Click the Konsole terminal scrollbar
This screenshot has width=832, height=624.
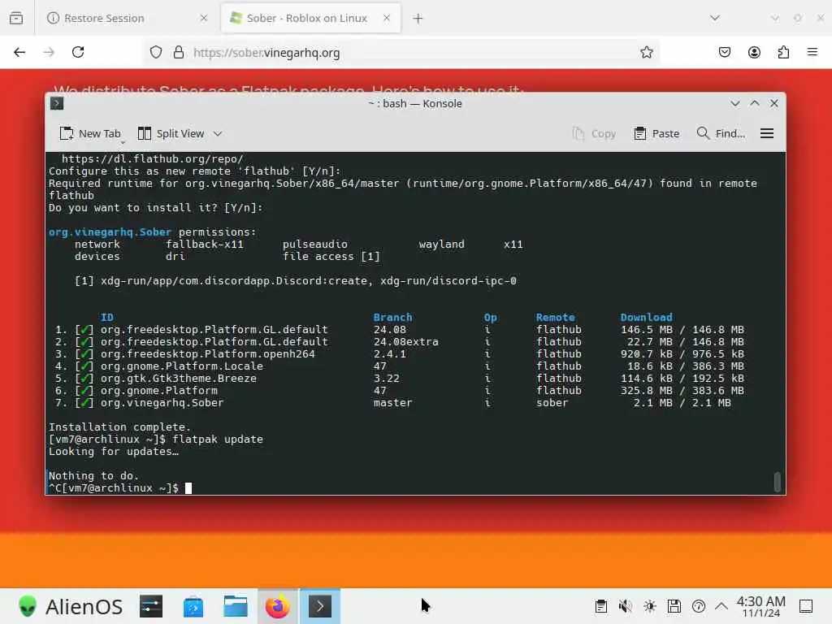tap(778, 482)
